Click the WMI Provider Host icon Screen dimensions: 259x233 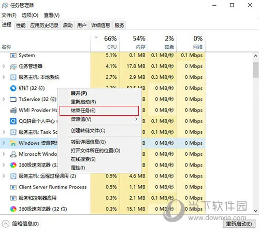pos(13,110)
